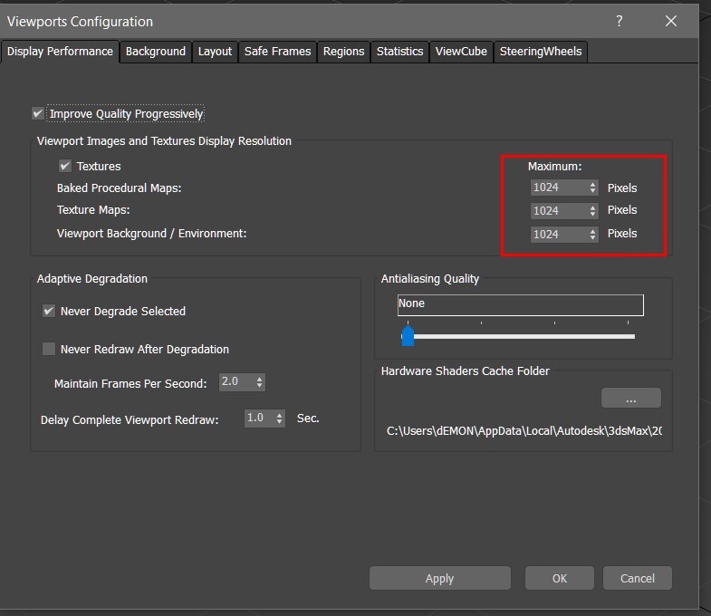Switch to the ViewCube tab
This screenshot has width=711, height=616.
point(461,52)
